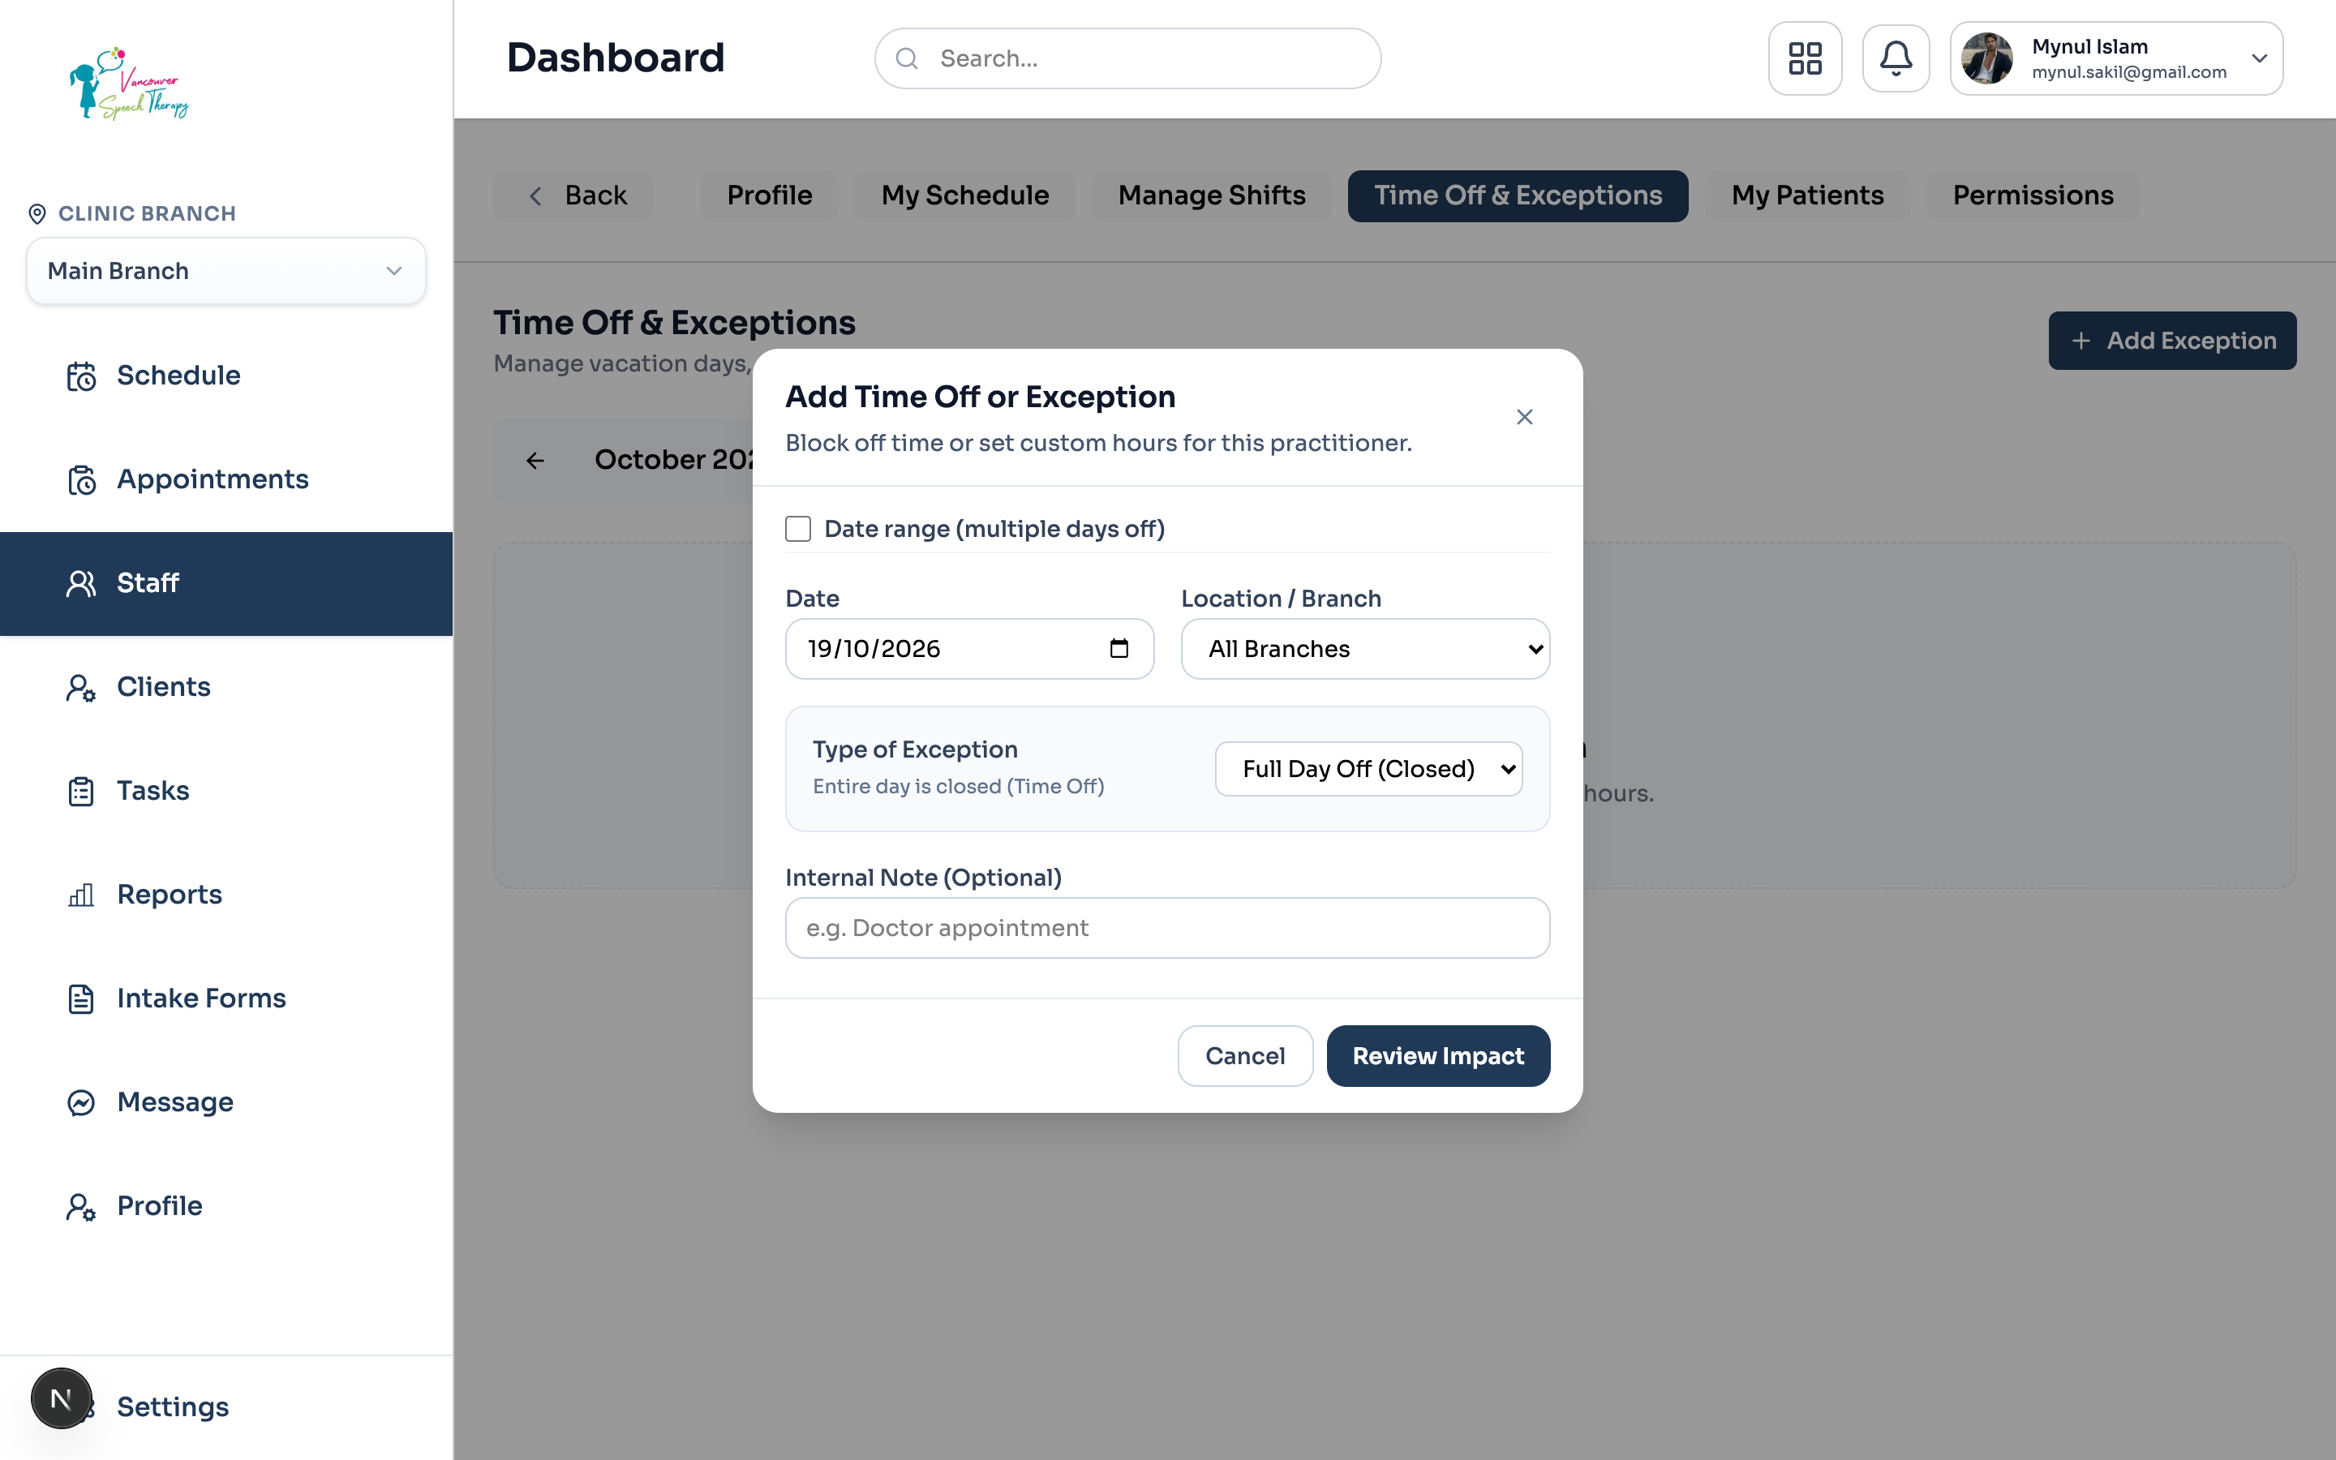The width and height of the screenshot is (2336, 1460).
Task: Open the grid apps icon in header
Action: tap(1804, 58)
